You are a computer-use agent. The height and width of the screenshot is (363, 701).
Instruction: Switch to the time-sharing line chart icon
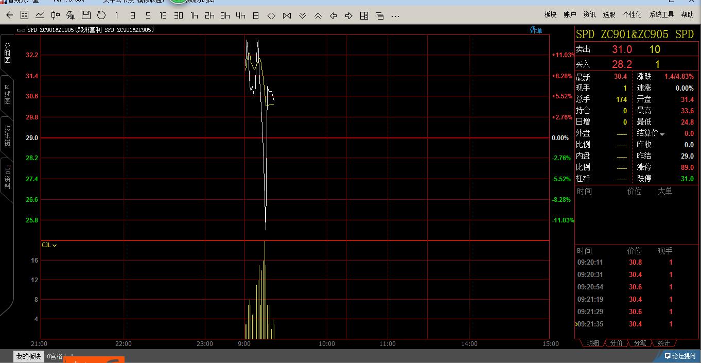click(40, 15)
